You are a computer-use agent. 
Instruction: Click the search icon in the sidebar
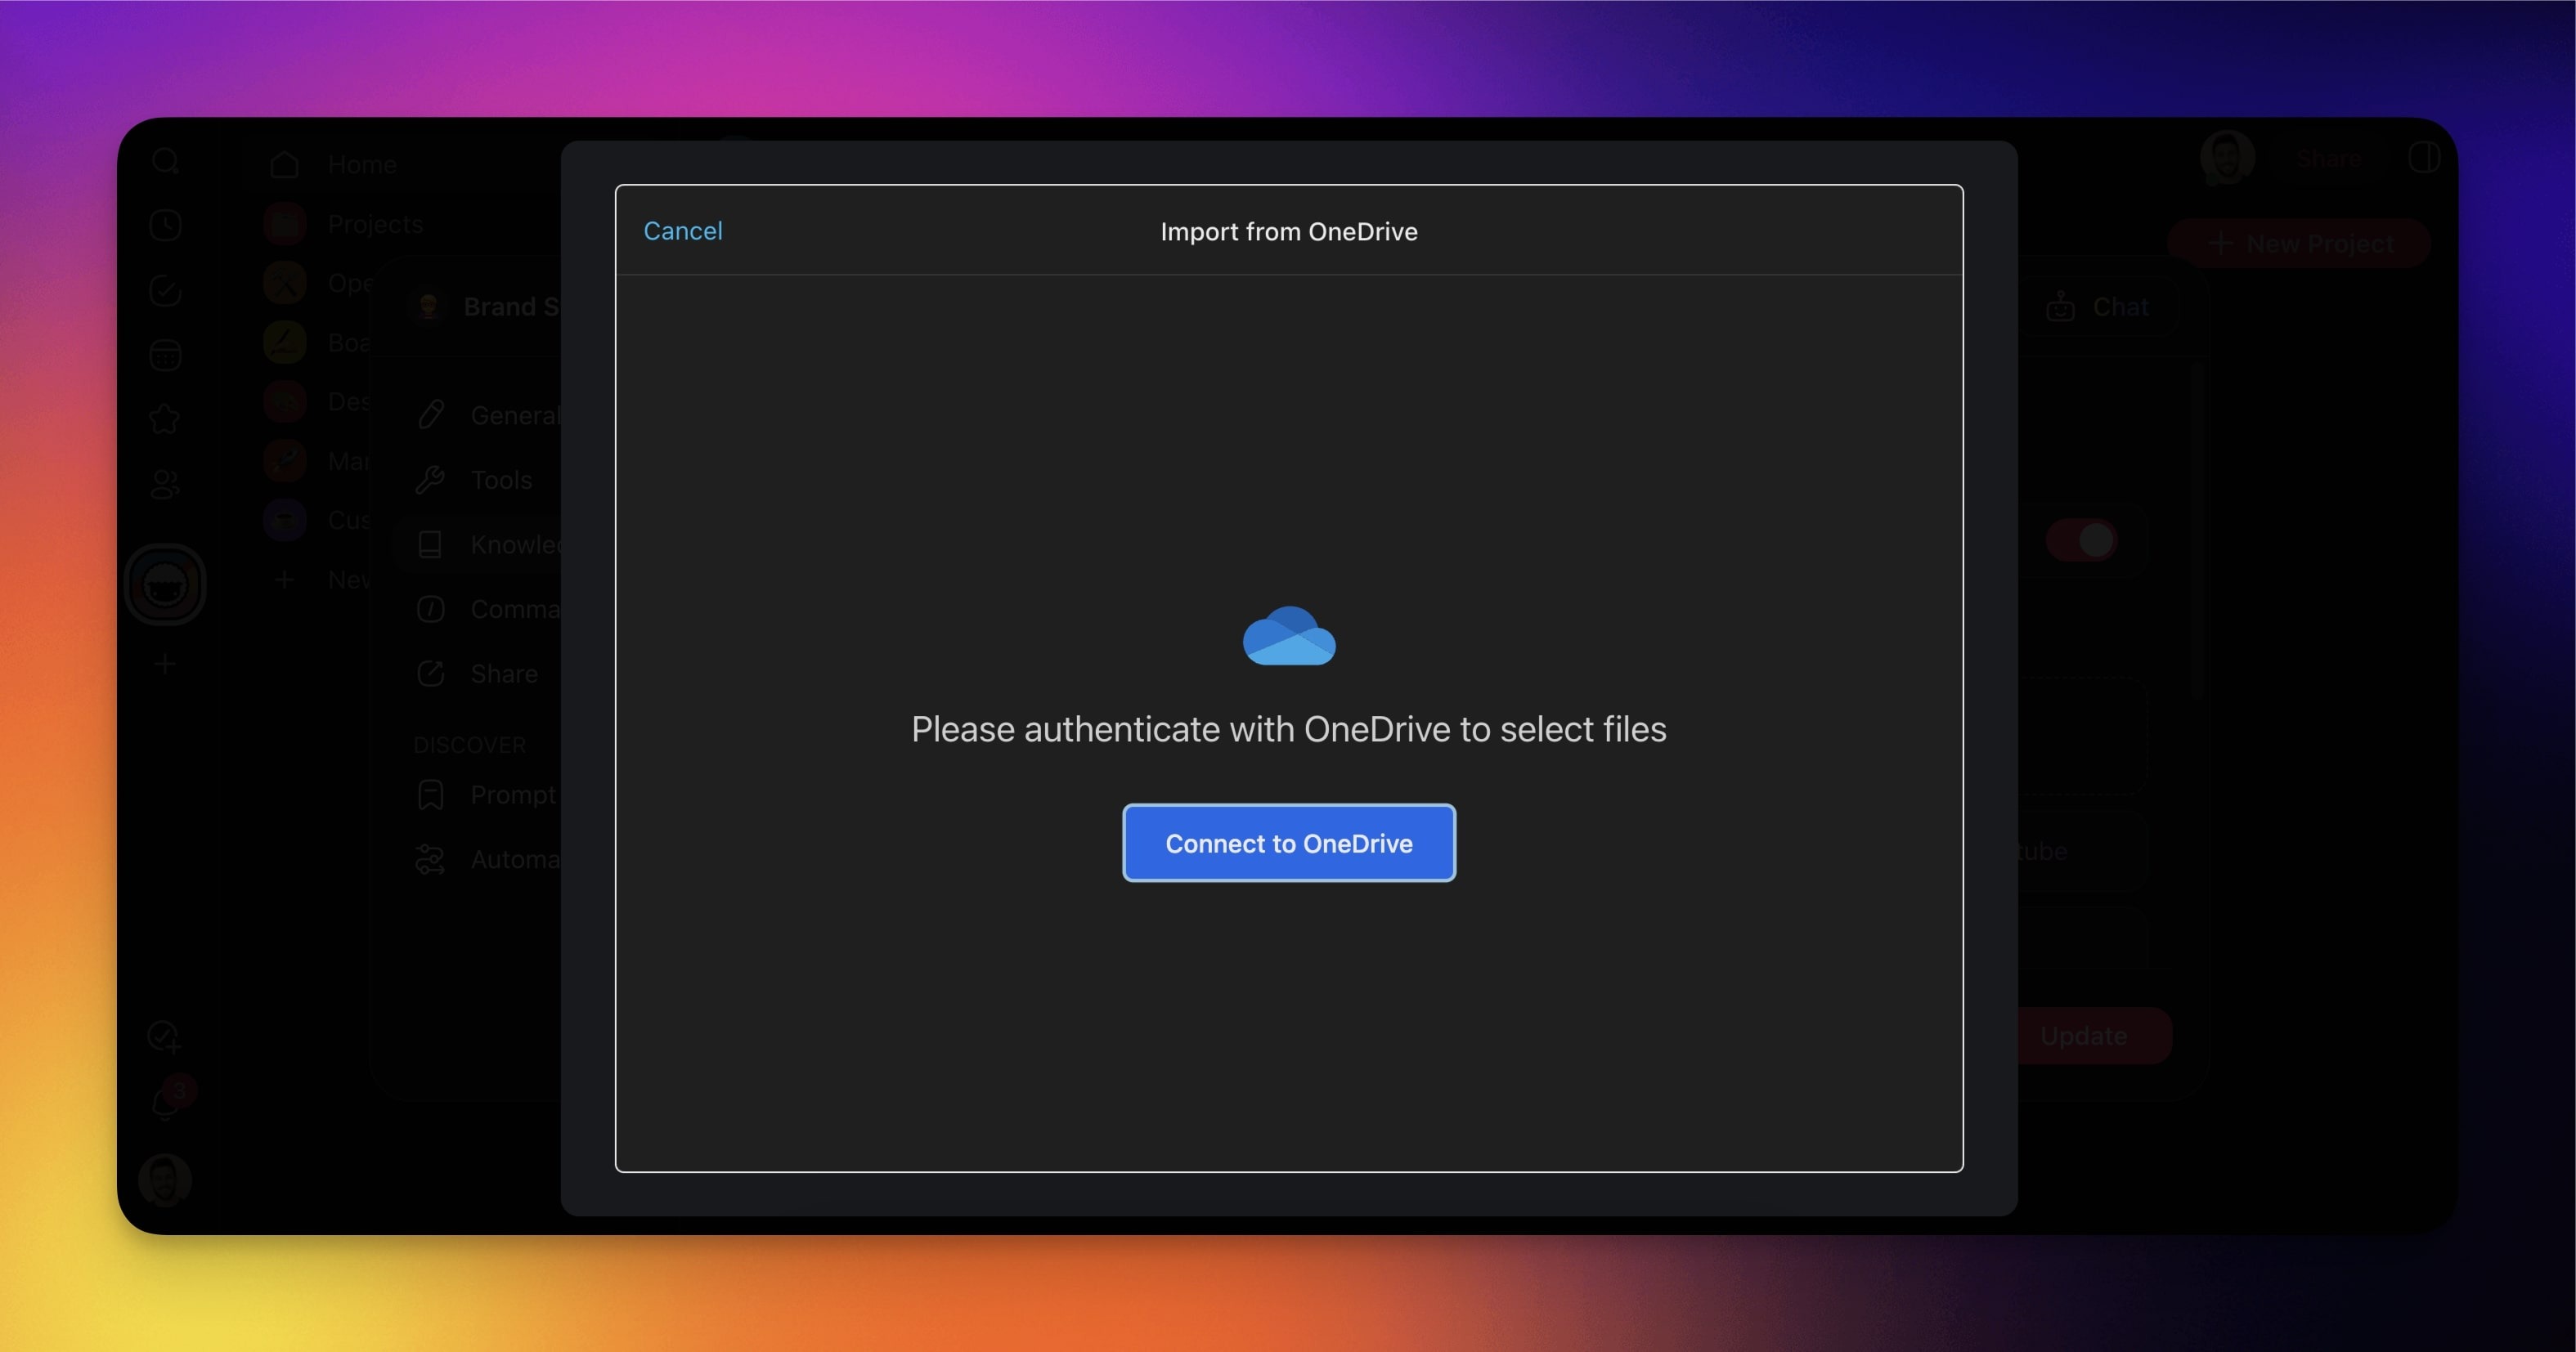pos(165,161)
